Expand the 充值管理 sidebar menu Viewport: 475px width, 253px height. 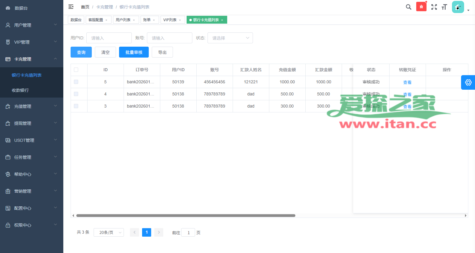(x=32, y=106)
